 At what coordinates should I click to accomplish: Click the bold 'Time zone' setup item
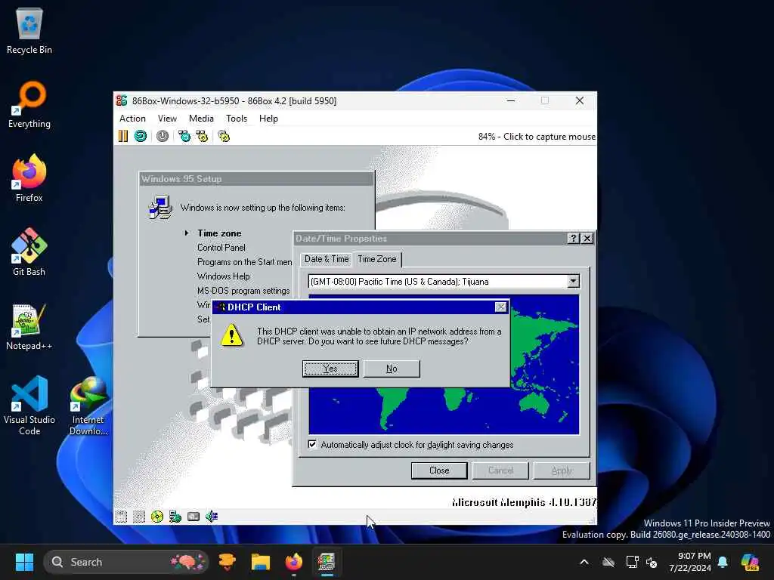point(219,233)
